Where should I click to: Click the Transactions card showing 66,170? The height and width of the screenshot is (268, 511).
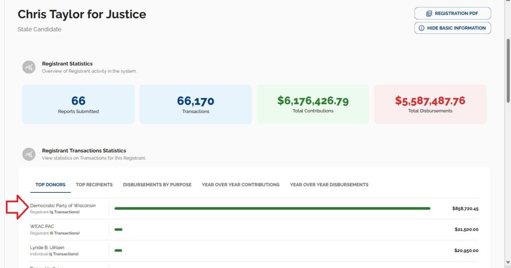(x=196, y=104)
